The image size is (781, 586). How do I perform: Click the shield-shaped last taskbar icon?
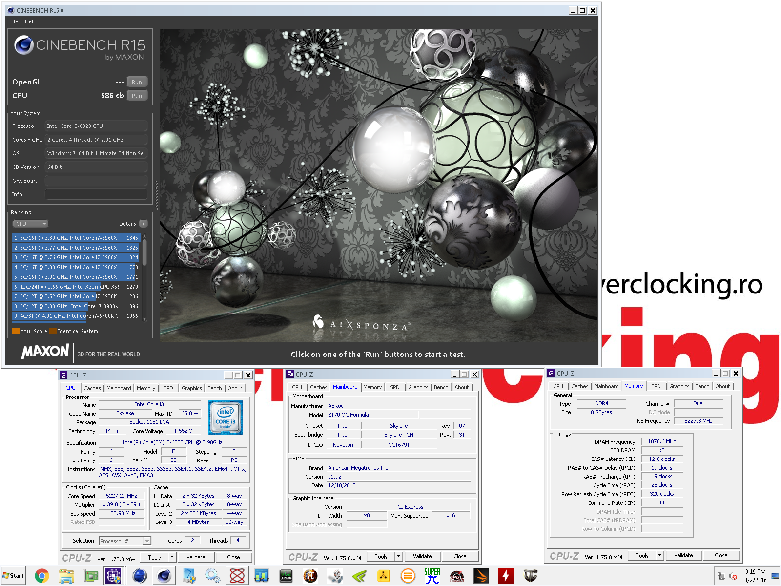coord(530,576)
